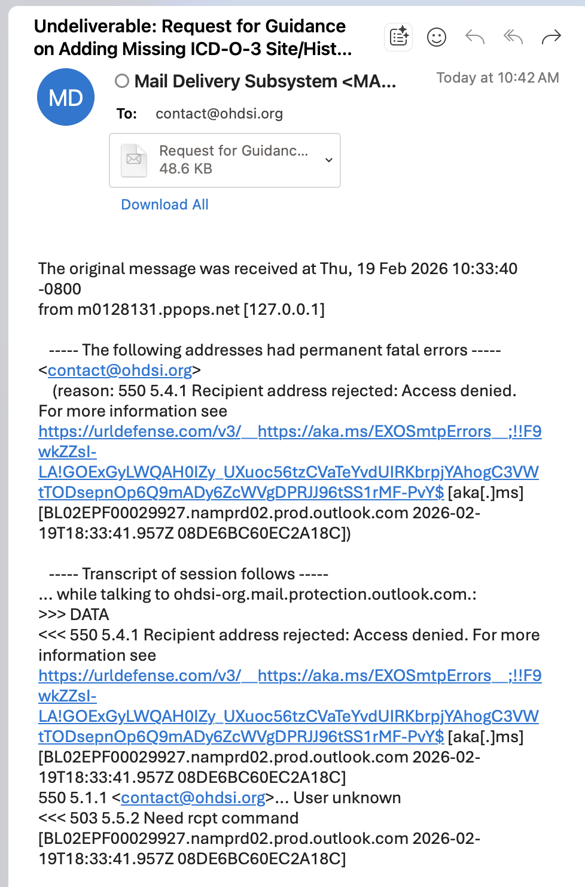Click the MD sender avatar
The height and width of the screenshot is (887, 585).
click(x=66, y=97)
